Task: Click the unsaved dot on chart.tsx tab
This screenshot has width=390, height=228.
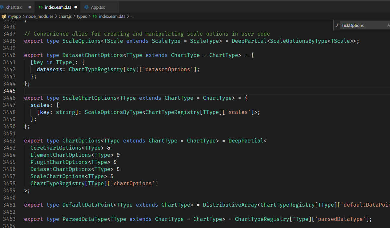Action: tap(30, 7)
